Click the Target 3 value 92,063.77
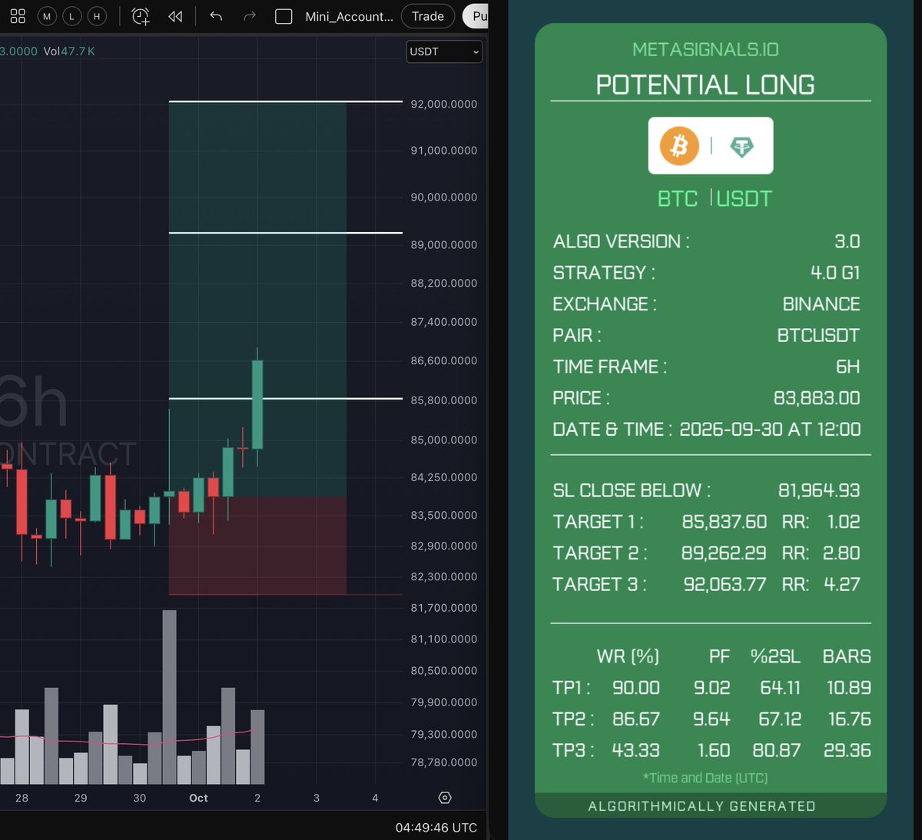 pos(725,585)
